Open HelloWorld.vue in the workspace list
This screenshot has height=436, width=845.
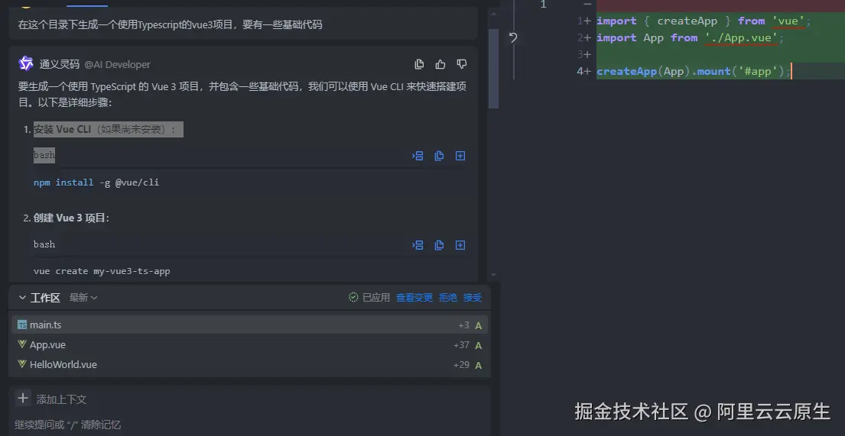click(x=249, y=364)
